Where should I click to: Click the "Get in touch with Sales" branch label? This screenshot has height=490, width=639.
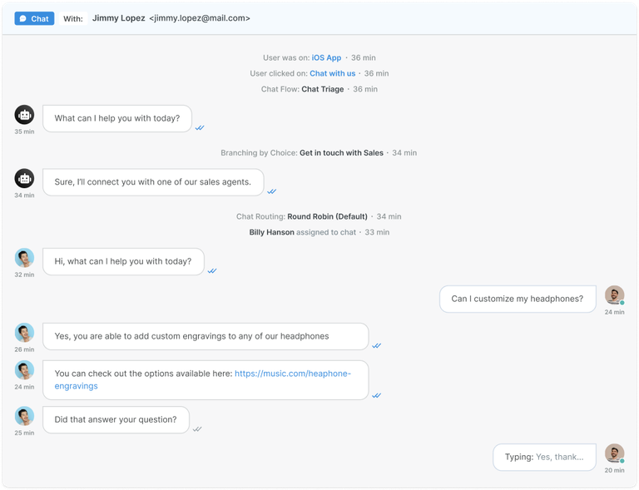pyautogui.click(x=341, y=153)
